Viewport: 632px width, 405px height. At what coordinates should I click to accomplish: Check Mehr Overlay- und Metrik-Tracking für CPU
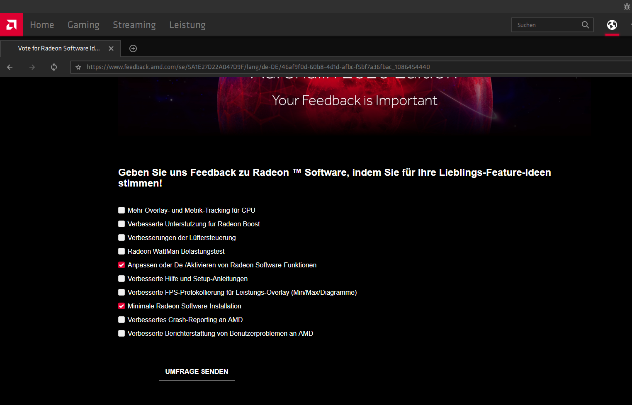point(122,210)
